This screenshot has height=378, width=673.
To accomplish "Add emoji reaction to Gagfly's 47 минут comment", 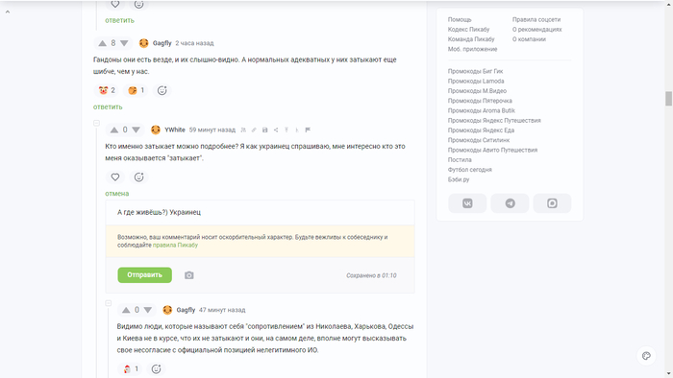I will [156, 369].
